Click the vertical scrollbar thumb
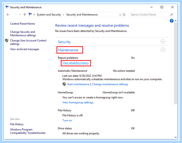The height and width of the screenshot is (143, 182). coord(176,63)
